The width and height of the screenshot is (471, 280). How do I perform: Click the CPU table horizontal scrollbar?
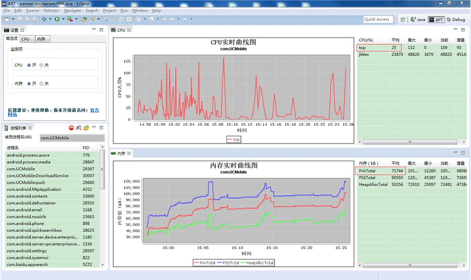tap(410, 142)
